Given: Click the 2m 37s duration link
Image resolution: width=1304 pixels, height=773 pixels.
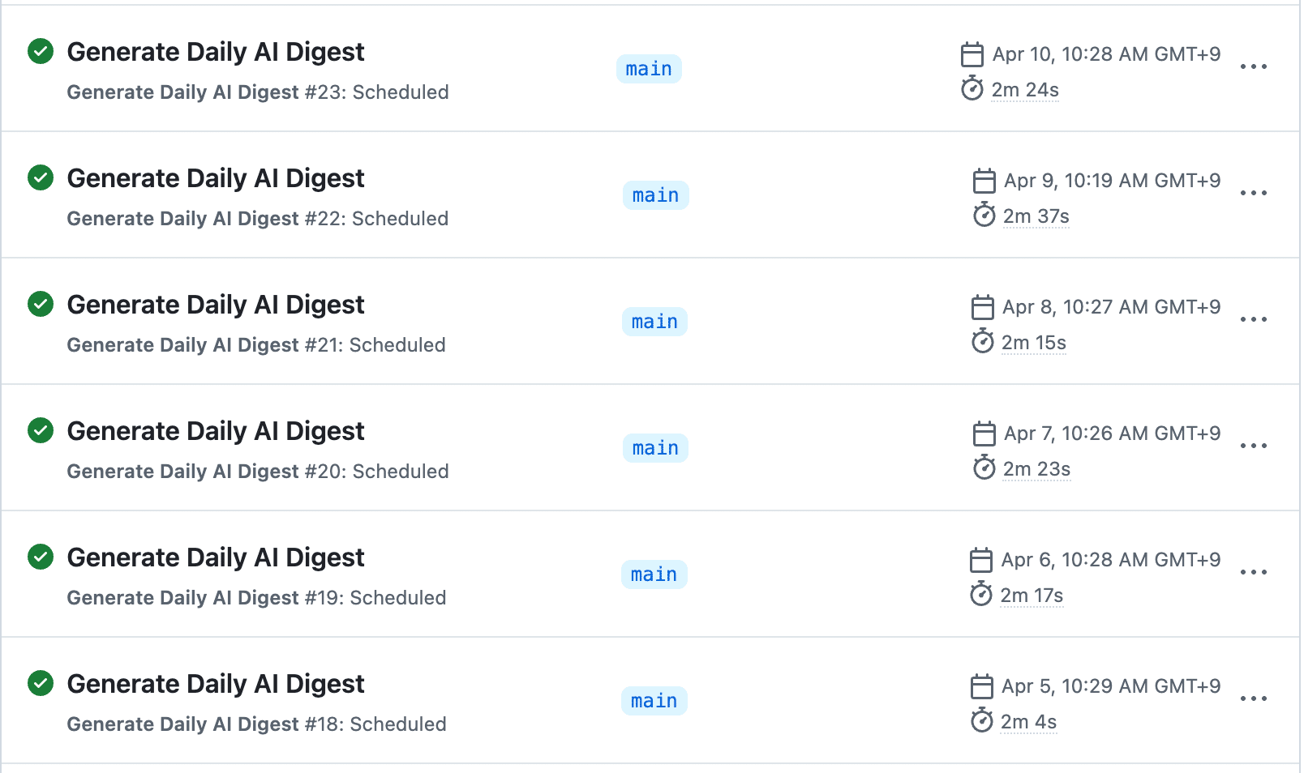Looking at the screenshot, I should [x=1036, y=216].
